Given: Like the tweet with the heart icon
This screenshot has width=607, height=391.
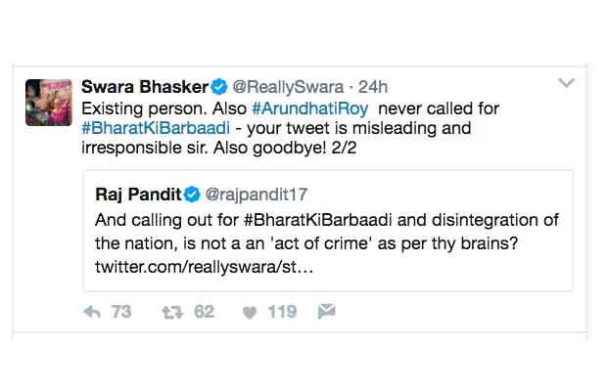Looking at the screenshot, I should click(250, 312).
